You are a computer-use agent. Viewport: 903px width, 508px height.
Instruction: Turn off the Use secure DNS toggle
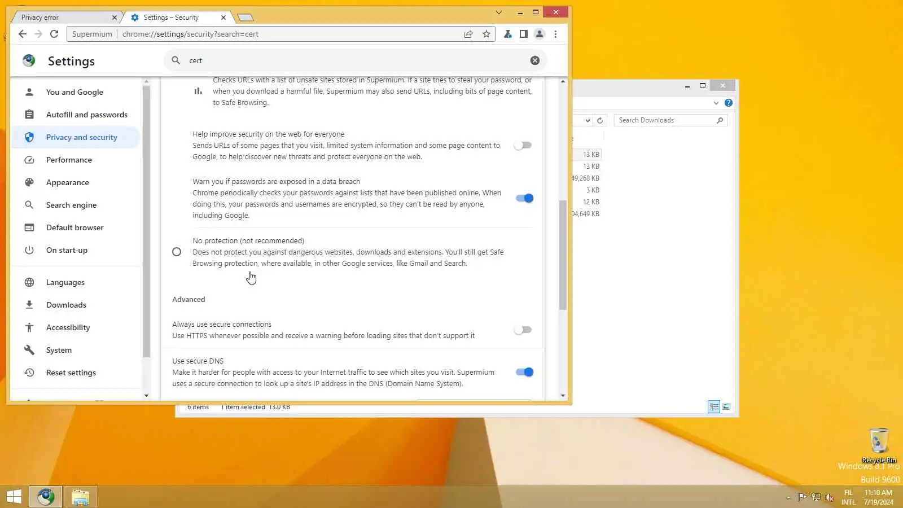pyautogui.click(x=524, y=372)
